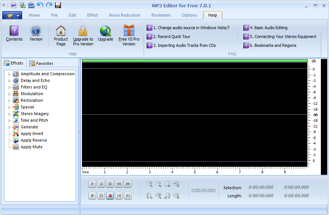Open the Product Page house icon

coord(61,36)
